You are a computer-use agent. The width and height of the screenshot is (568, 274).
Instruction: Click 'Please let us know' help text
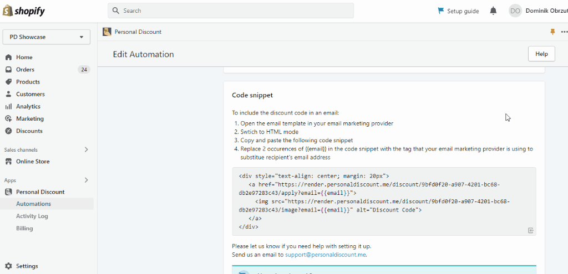coord(302,246)
